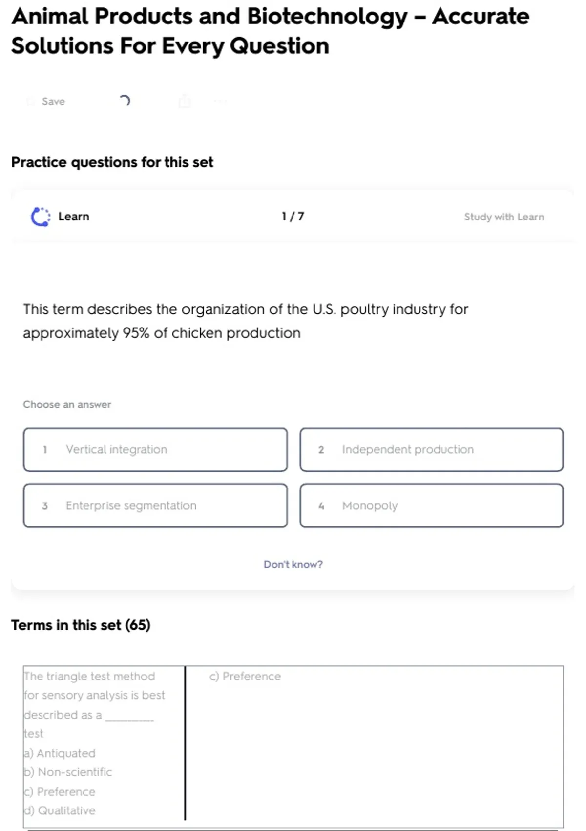
Task: Choose the Monopoly answer option
Action: click(x=431, y=506)
